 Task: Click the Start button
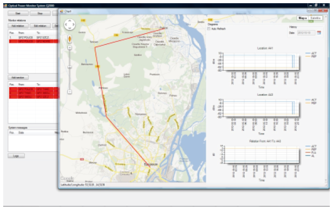coord(18,13)
